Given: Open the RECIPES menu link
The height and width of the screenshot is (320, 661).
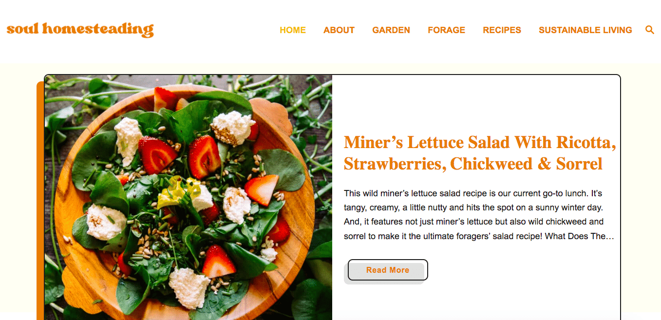Looking at the screenshot, I should click(502, 30).
